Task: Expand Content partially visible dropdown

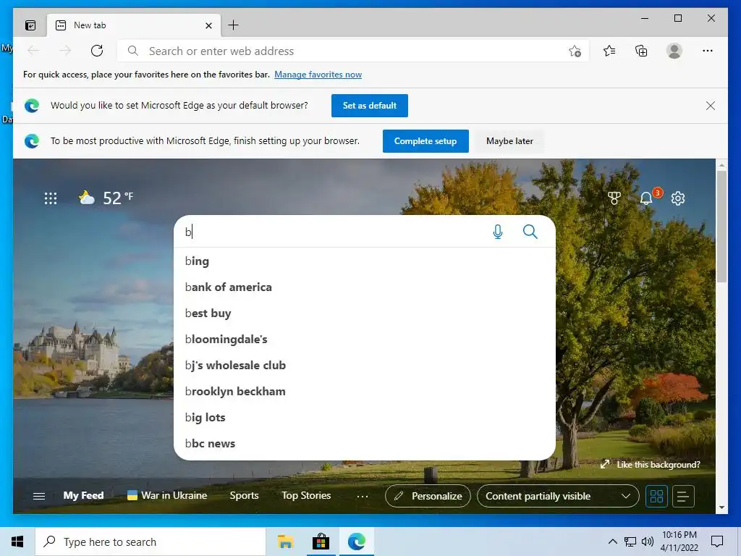Action: 558,496
